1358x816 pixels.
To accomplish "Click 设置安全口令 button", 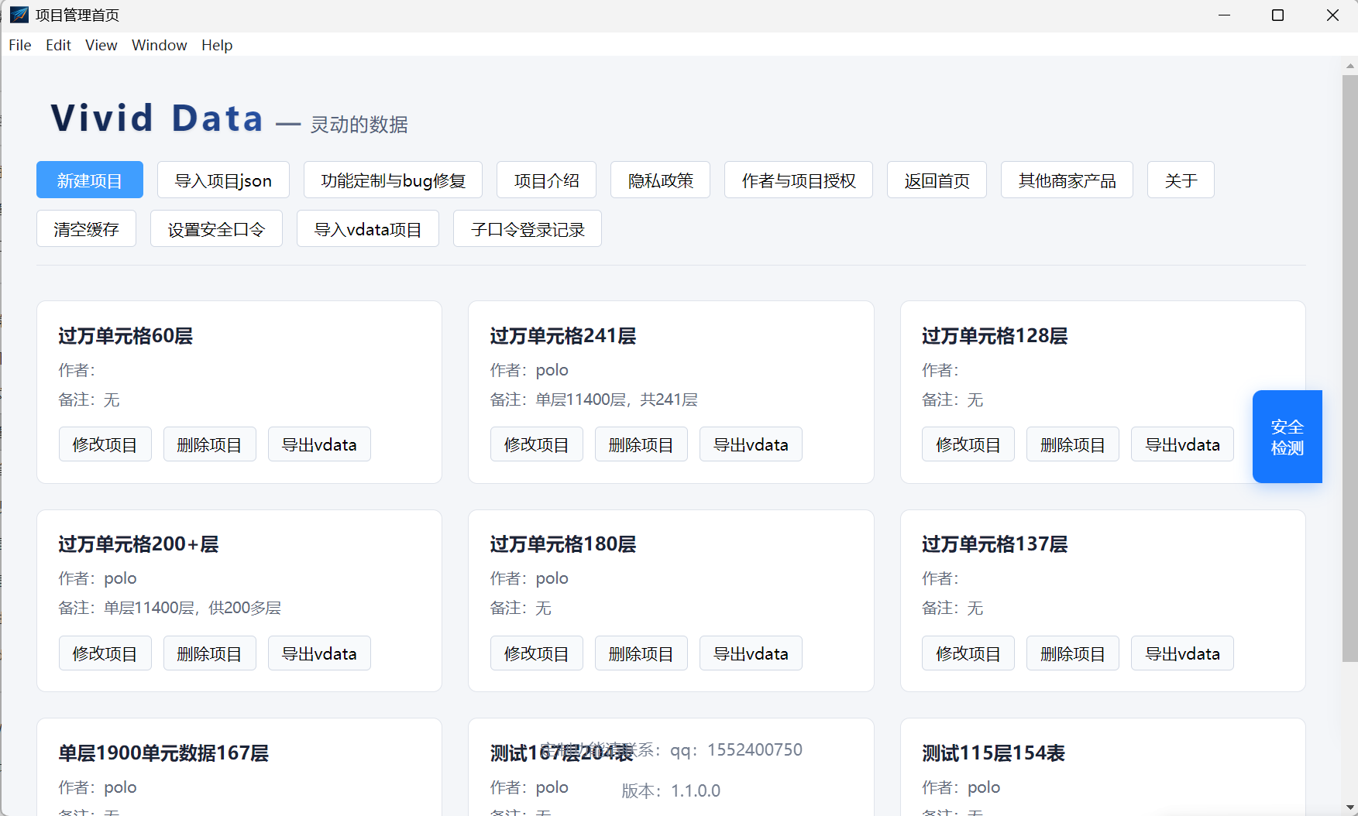I will tap(216, 228).
